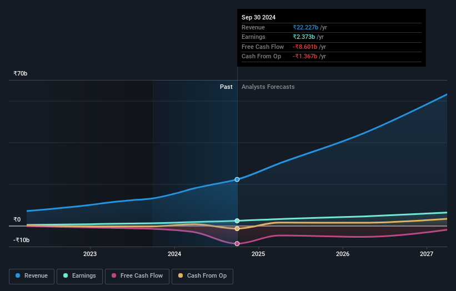Click the ₹70b y-axis label
Viewport: 456px width, 291px height.
[21, 73]
